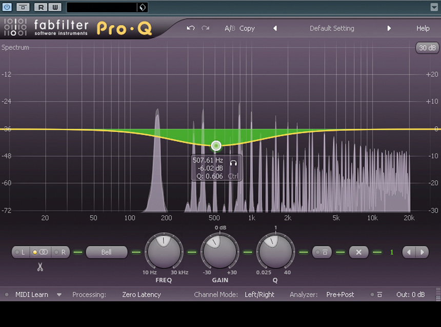Click the Write automation W button
The height and width of the screenshot is (327, 441).
pos(55,7)
